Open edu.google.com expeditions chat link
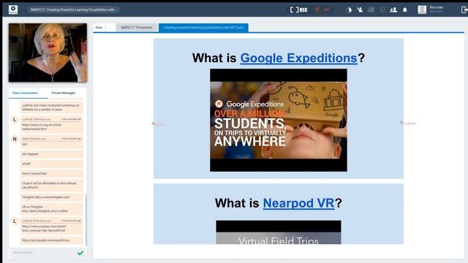Image resolution: width=468 pixels, height=263 pixels. tap(45, 240)
